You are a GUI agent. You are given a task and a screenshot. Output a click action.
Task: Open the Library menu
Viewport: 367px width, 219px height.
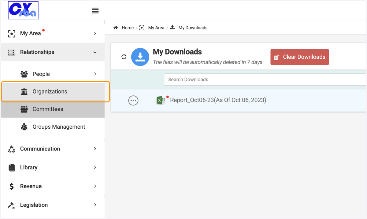(x=53, y=168)
